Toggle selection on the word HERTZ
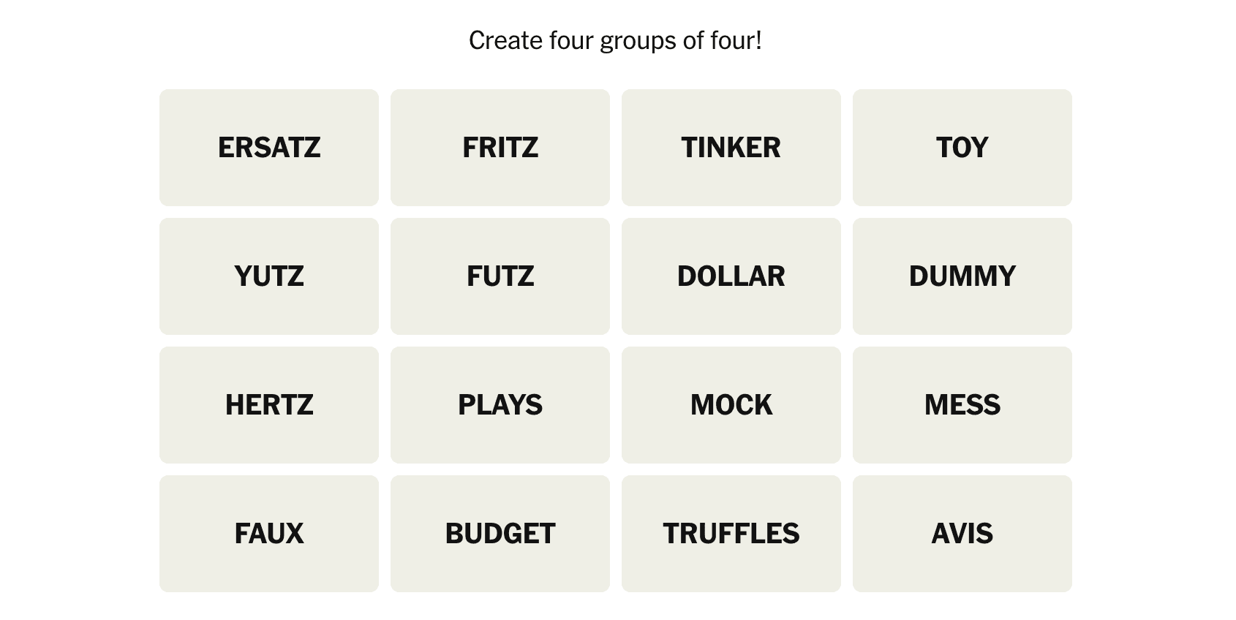Image resolution: width=1236 pixels, height=620 pixels. pyautogui.click(x=269, y=405)
